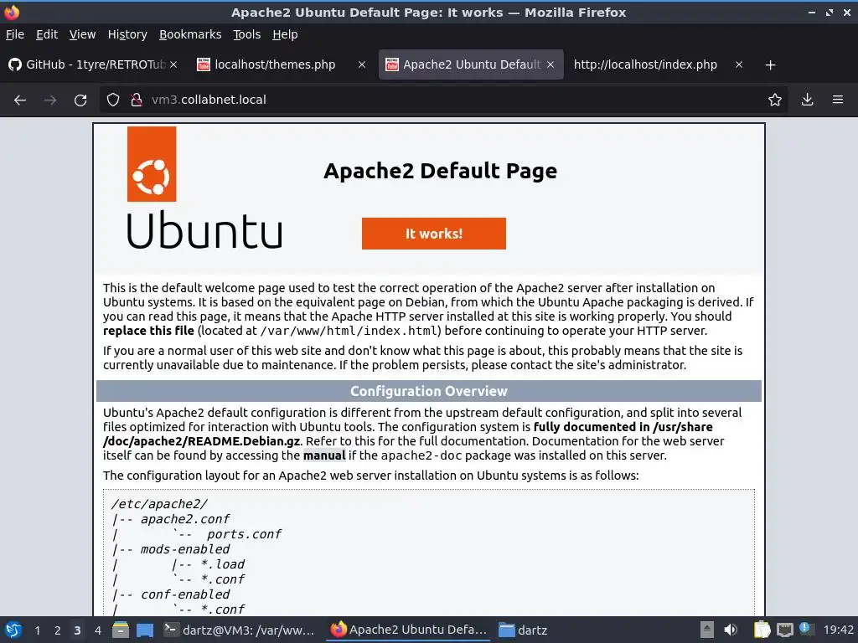
Task: Switch to workspace 3 in the pager
Action: pos(77,630)
